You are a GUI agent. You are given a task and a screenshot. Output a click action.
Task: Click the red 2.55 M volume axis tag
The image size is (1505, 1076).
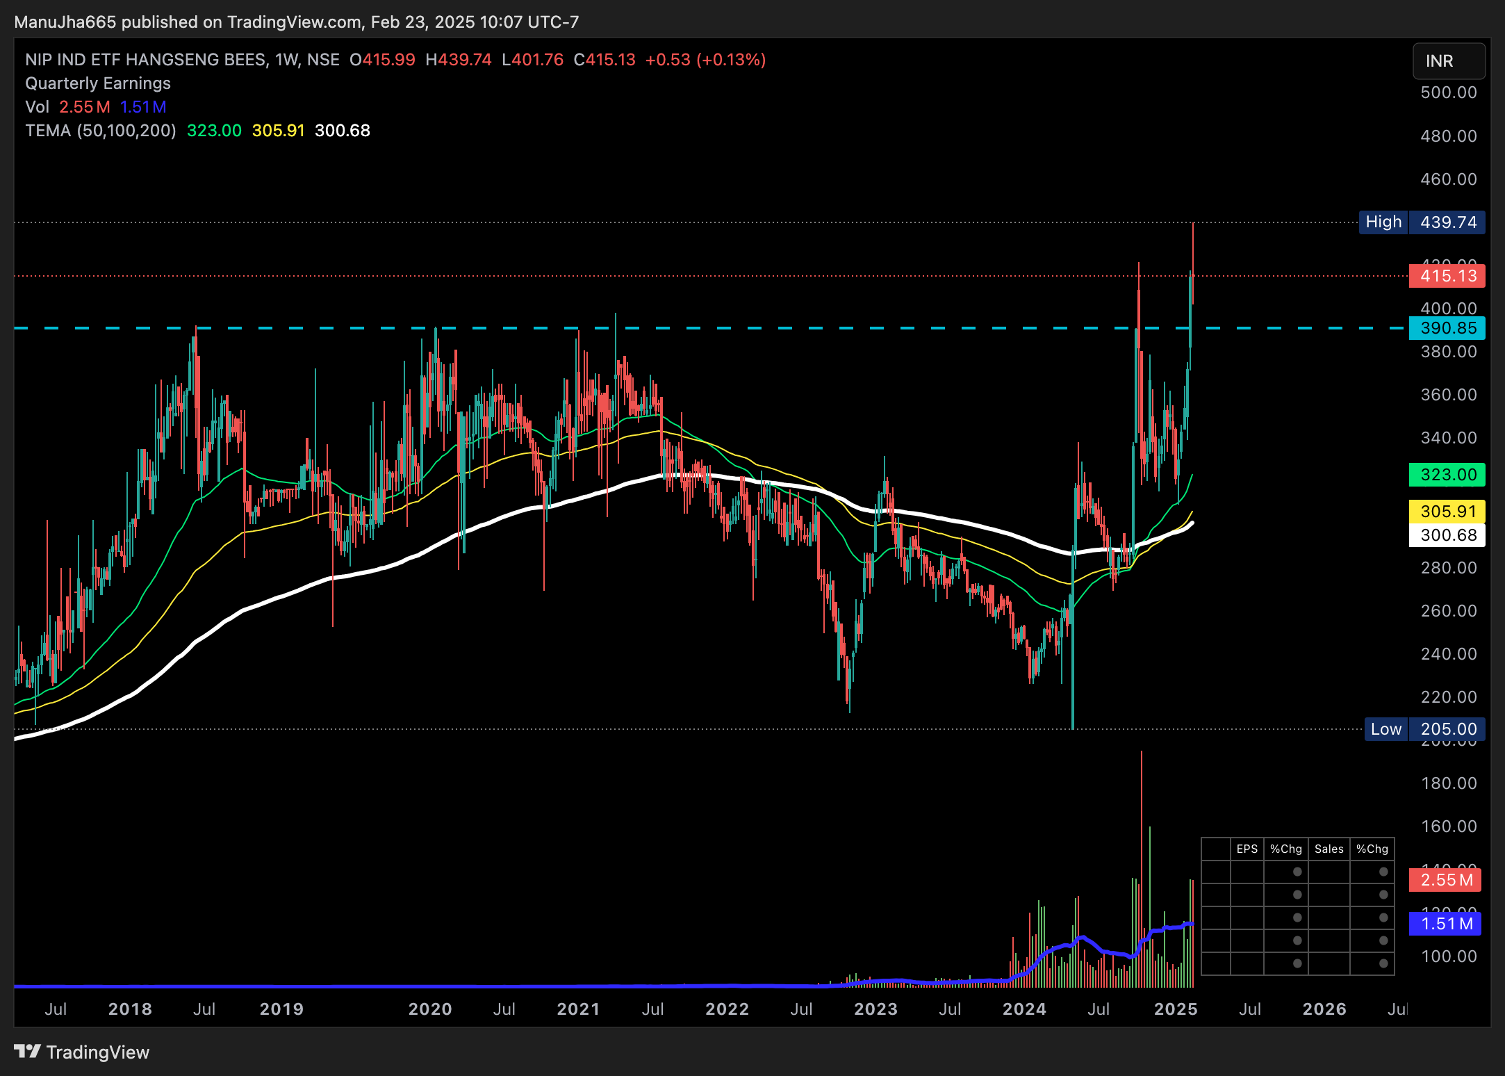(x=1445, y=880)
